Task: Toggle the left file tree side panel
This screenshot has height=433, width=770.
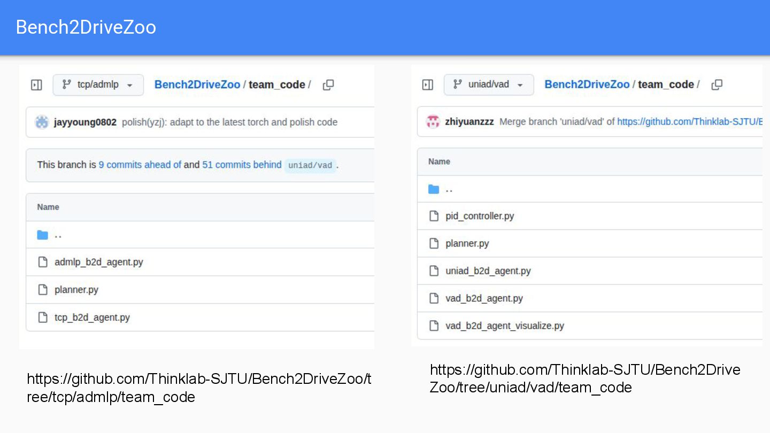Action: click(36, 85)
